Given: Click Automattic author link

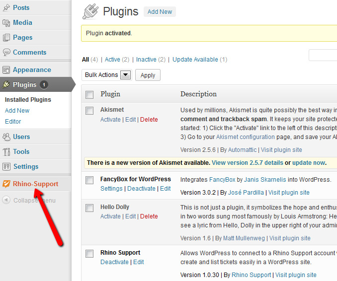Looking at the screenshot, I should (x=242, y=150).
